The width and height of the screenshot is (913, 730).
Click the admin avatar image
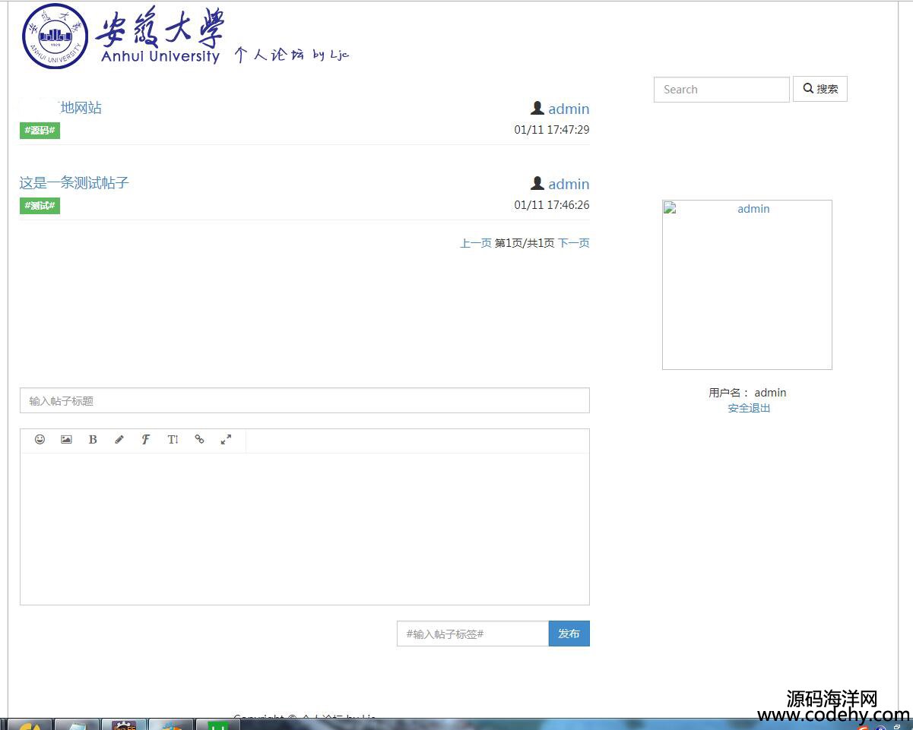click(747, 285)
